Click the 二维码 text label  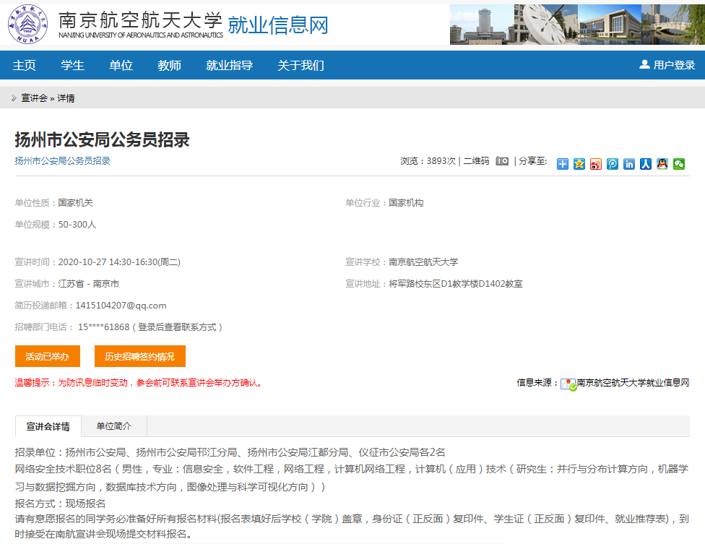(x=476, y=160)
